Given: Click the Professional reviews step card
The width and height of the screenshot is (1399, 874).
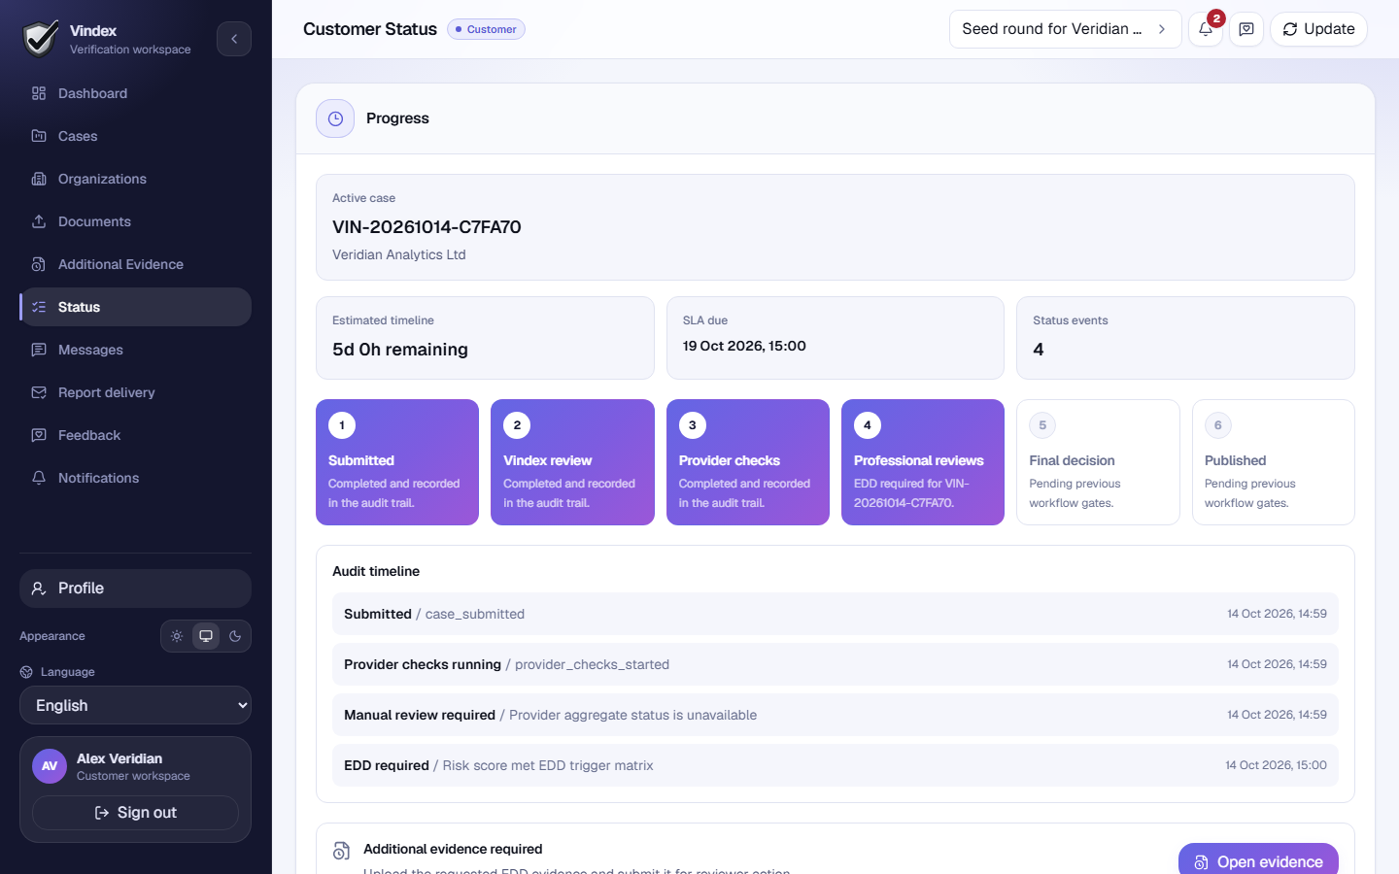Looking at the screenshot, I should click(x=923, y=462).
